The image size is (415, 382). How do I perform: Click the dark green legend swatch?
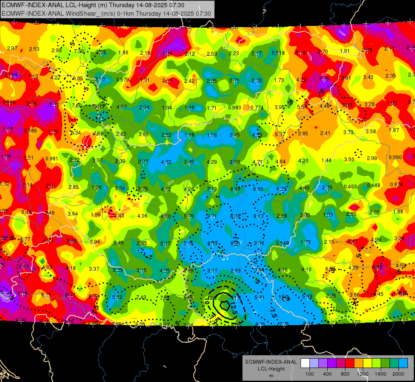[385, 363]
